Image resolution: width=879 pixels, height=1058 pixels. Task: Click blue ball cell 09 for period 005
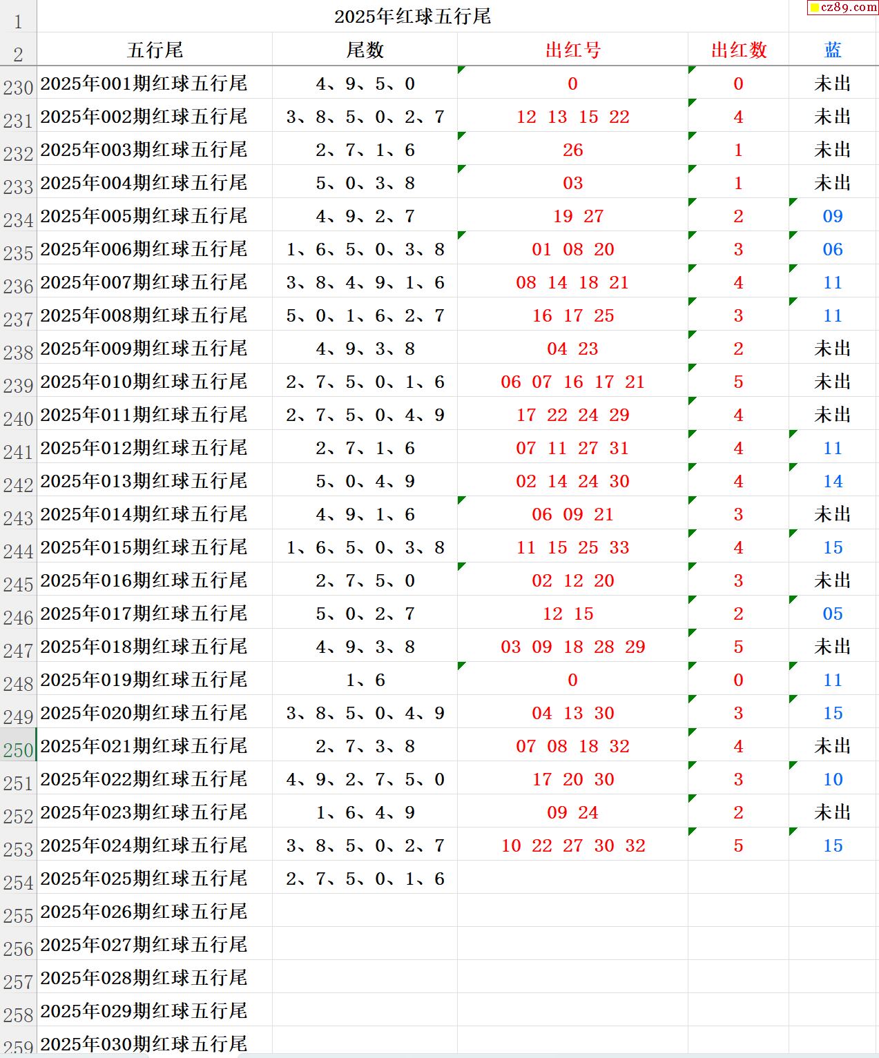[x=833, y=215]
